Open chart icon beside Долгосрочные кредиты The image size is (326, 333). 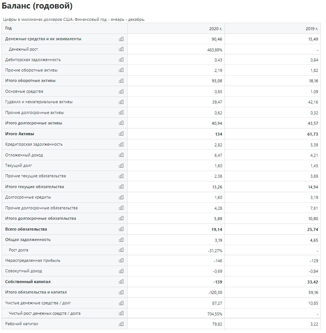(121, 197)
